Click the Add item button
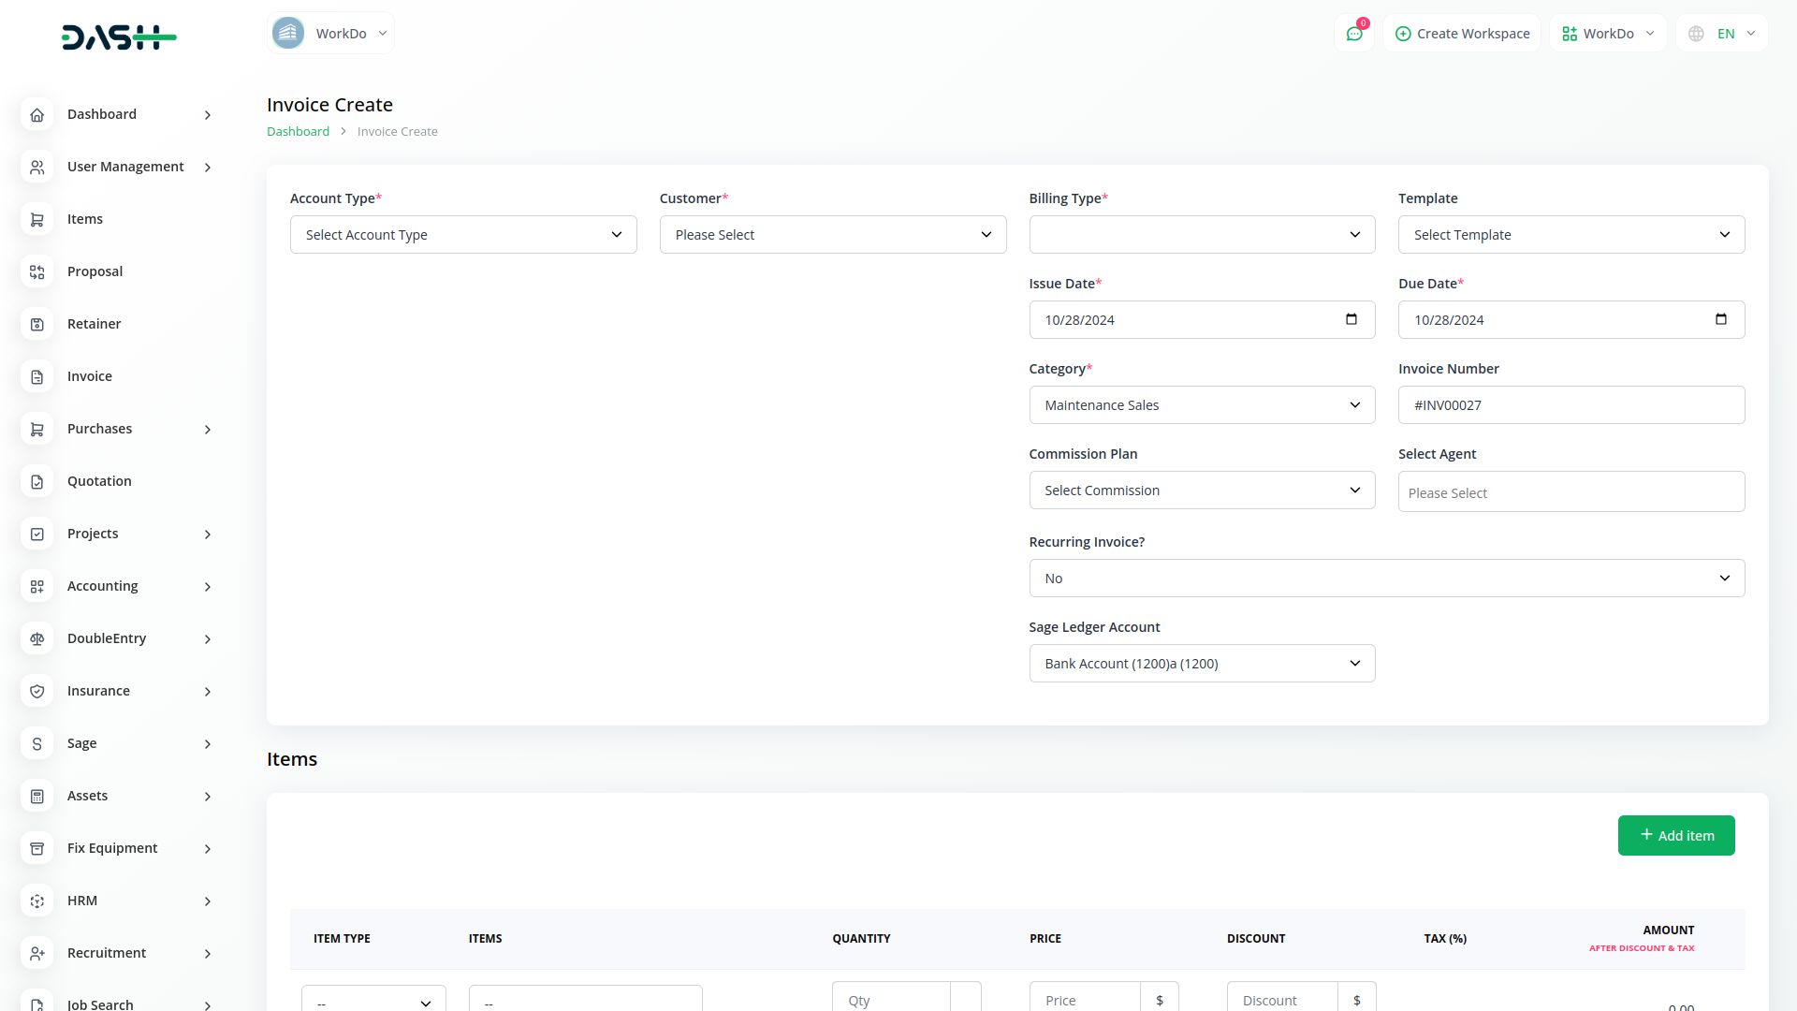This screenshot has width=1797, height=1011. click(1675, 835)
